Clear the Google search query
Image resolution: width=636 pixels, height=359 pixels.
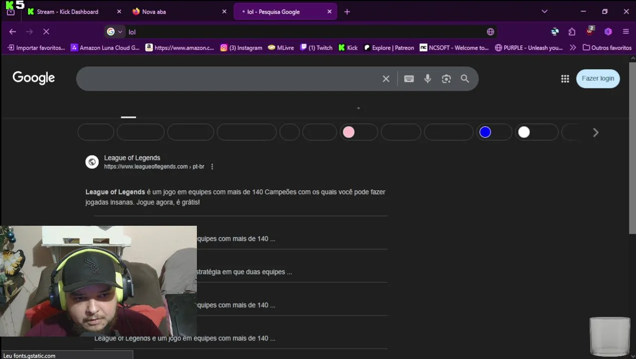[x=386, y=79]
